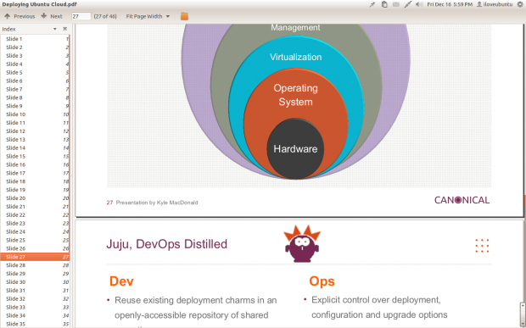526x328 pixels.
Task: Open the iloveubuntu user menu
Action: [x=495, y=4]
